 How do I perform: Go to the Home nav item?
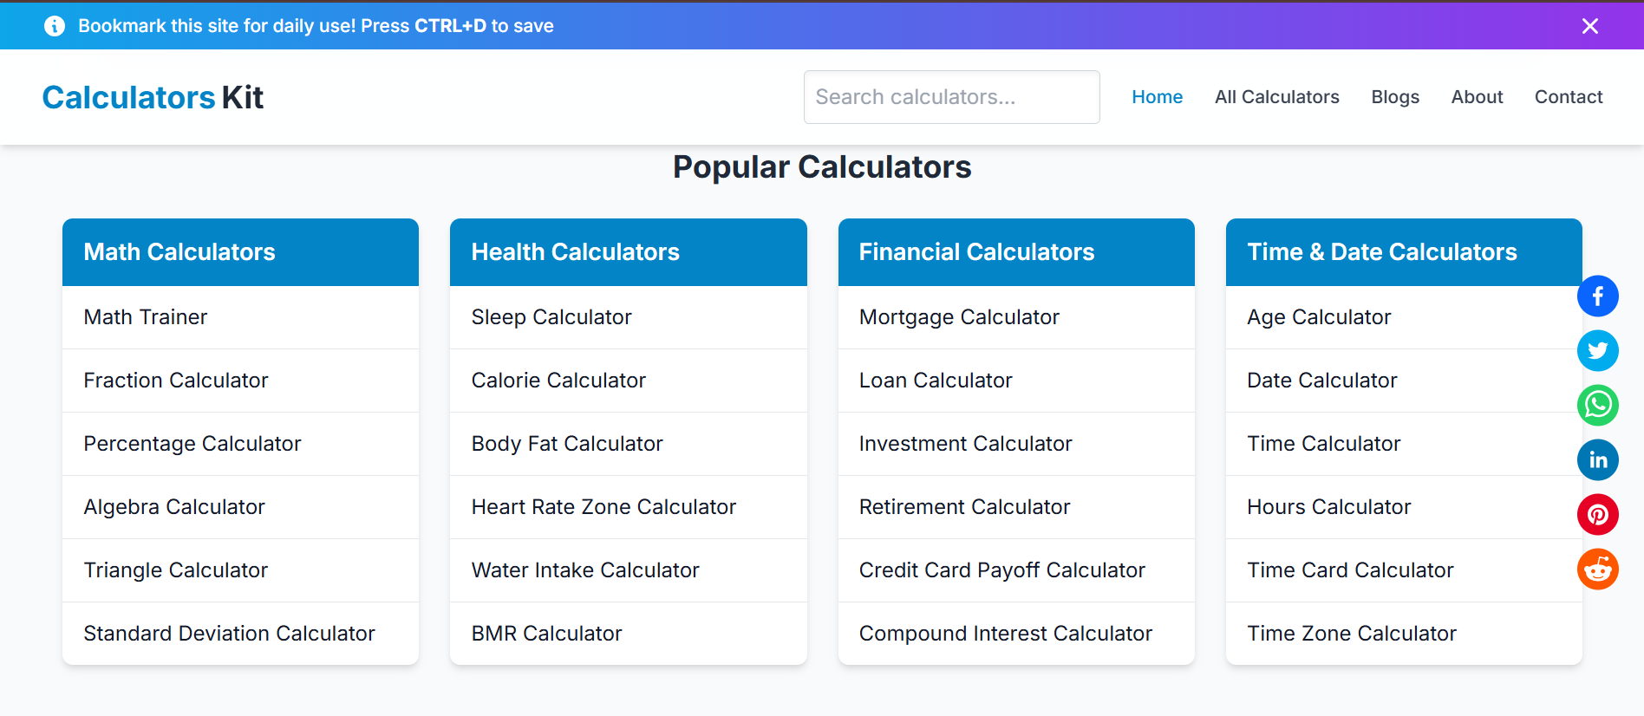click(1157, 97)
